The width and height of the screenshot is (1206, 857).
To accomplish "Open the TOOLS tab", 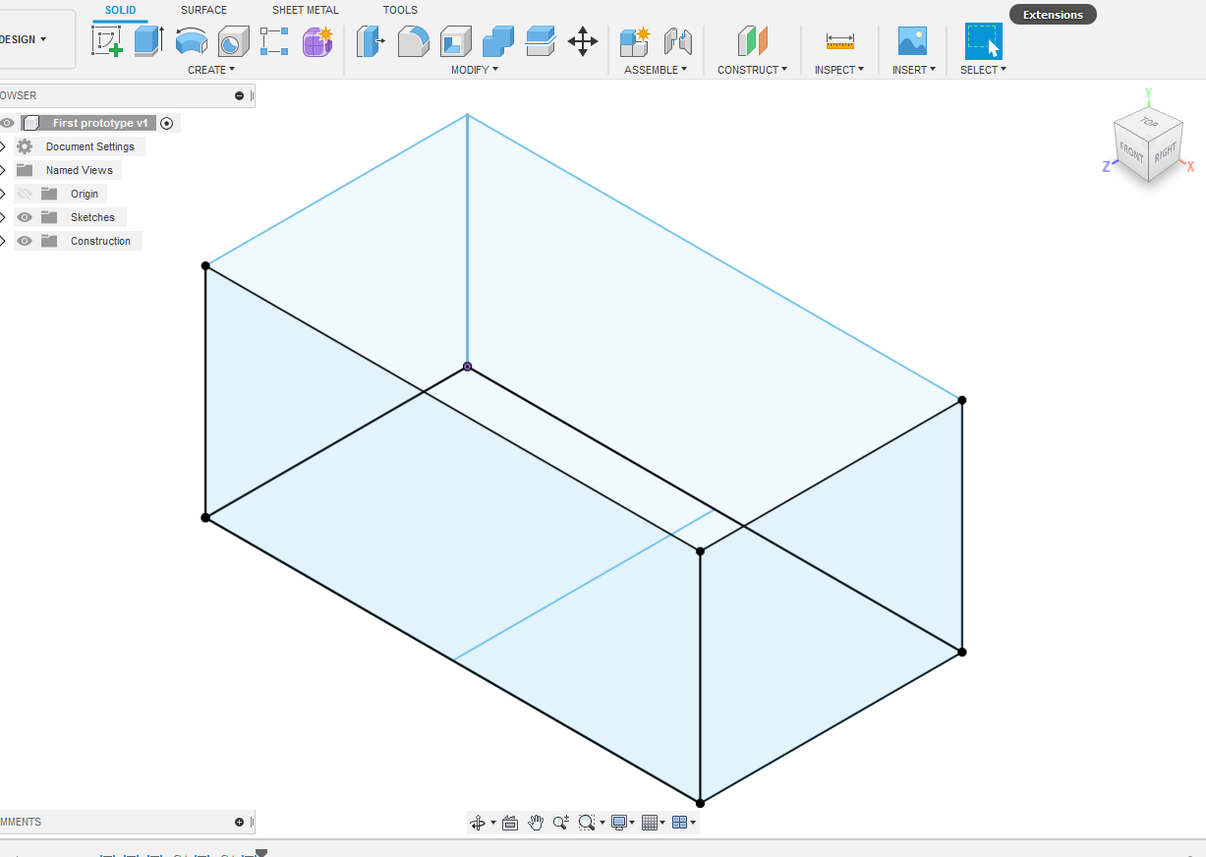I will 399,10.
